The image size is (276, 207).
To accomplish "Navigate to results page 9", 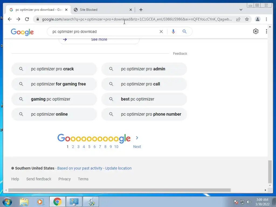I will coord(111,147).
